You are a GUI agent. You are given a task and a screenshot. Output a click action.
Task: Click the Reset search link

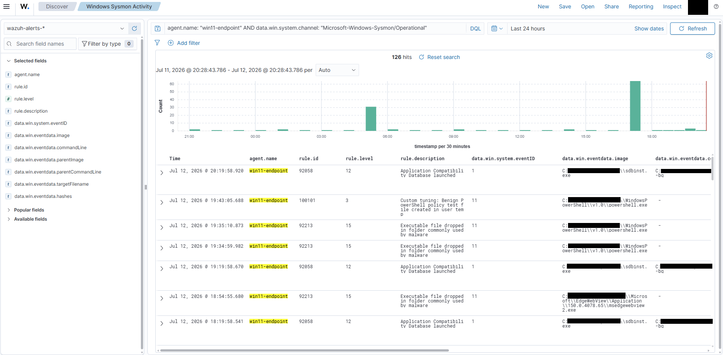click(x=444, y=57)
